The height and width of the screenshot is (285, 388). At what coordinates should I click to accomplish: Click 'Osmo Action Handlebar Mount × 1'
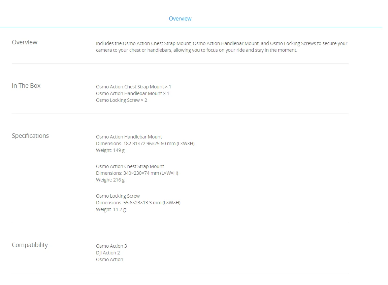point(133,93)
